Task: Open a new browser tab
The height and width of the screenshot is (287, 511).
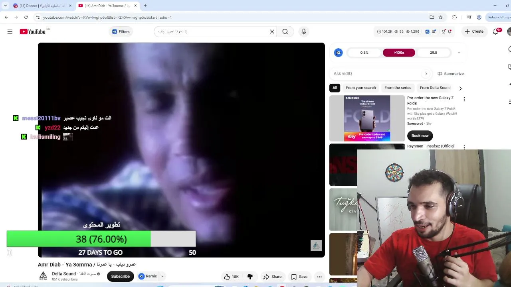Action: [145, 6]
